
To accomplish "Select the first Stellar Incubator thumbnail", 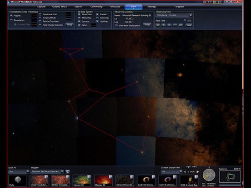I will 39,181.
